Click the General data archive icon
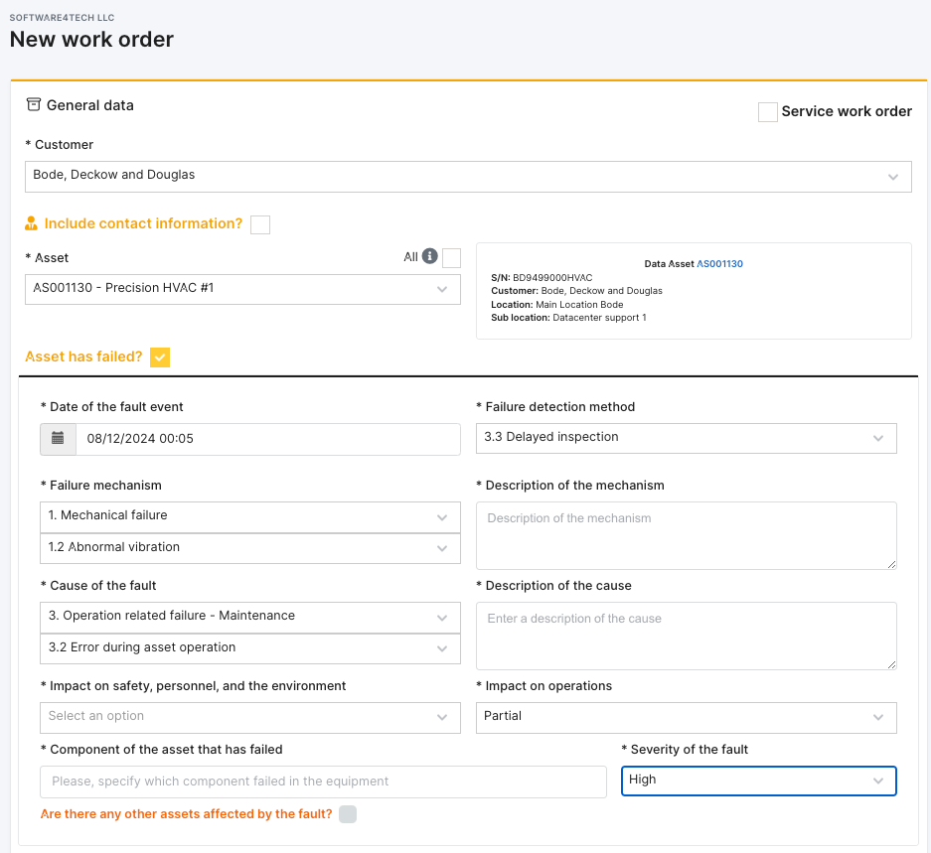Screen dimensions: 931x853 pos(33,105)
